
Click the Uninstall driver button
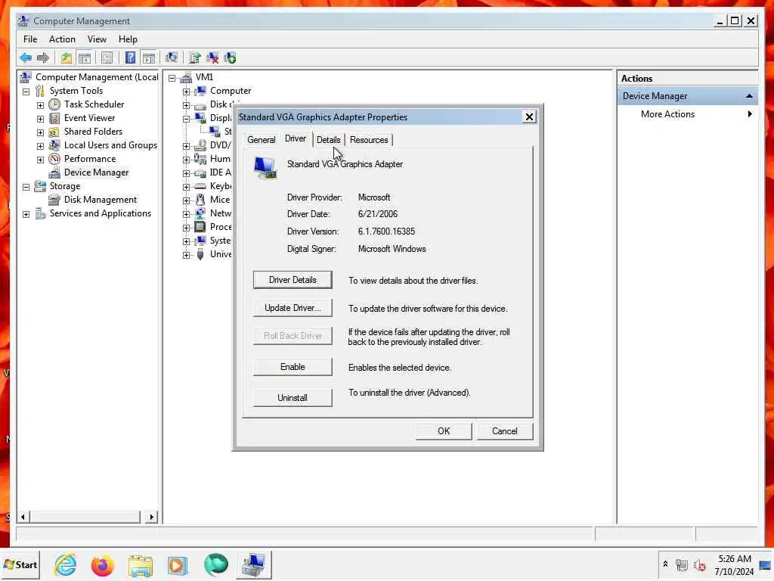click(293, 397)
